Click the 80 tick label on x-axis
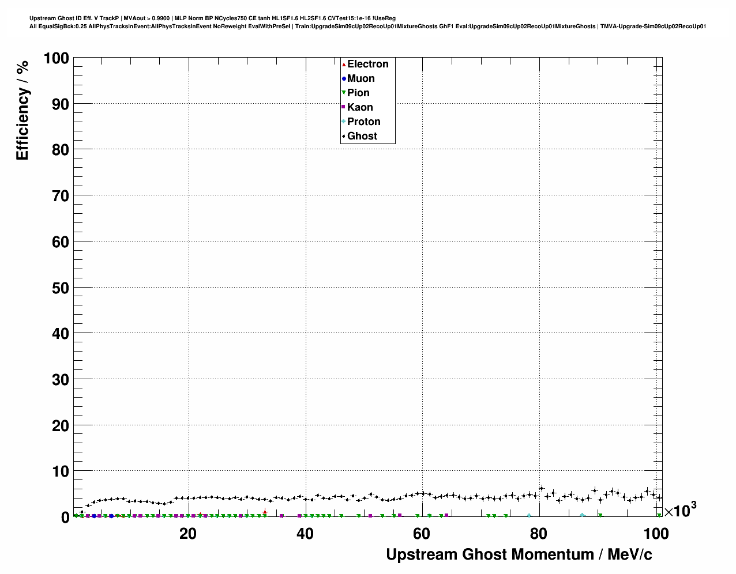Viewport: 736px width, 574px height. tap(539, 534)
